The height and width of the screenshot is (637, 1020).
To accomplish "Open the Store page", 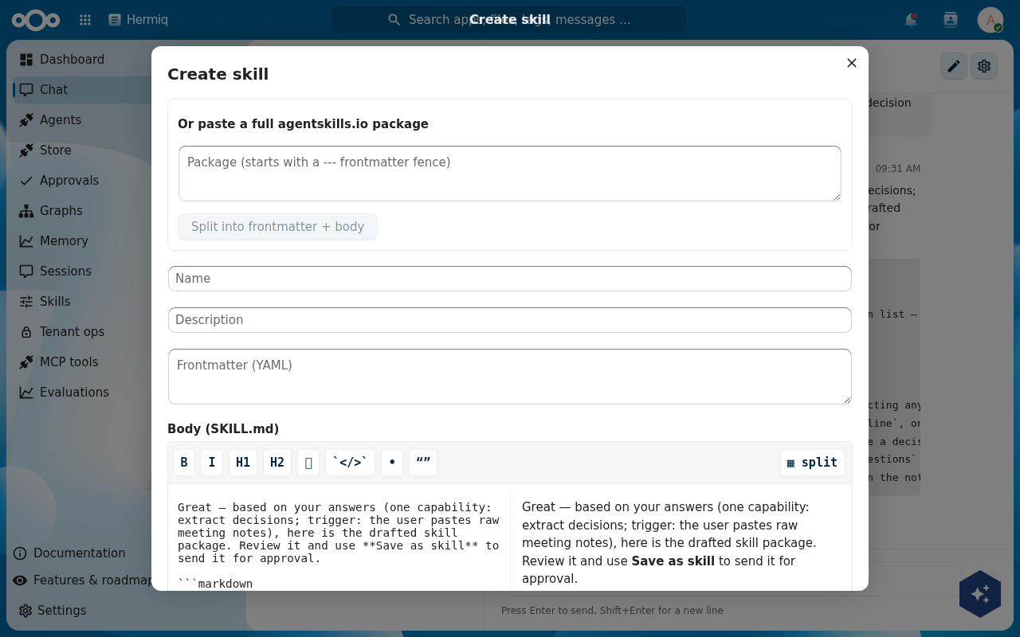I will click(56, 150).
